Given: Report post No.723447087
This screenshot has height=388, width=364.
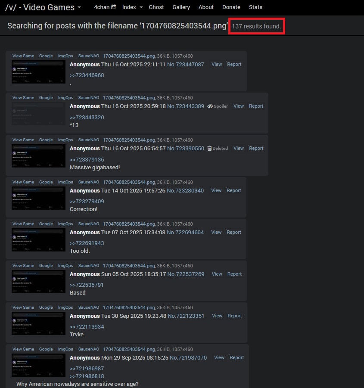Looking at the screenshot, I should coord(234,64).
